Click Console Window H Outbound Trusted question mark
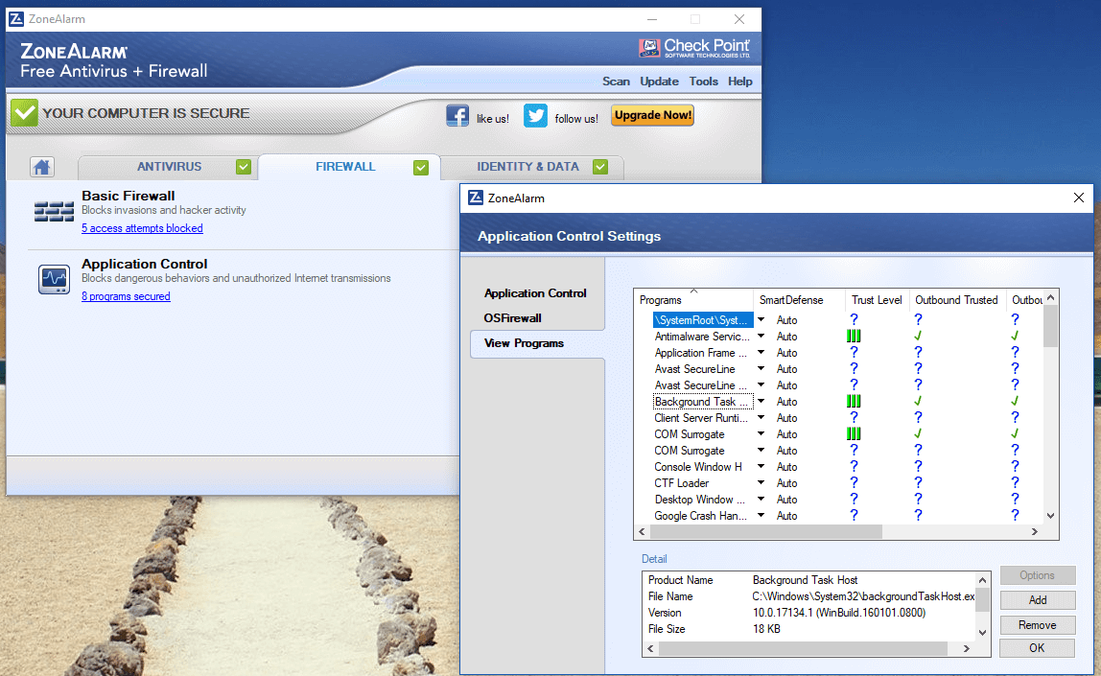This screenshot has height=676, width=1101. (918, 467)
